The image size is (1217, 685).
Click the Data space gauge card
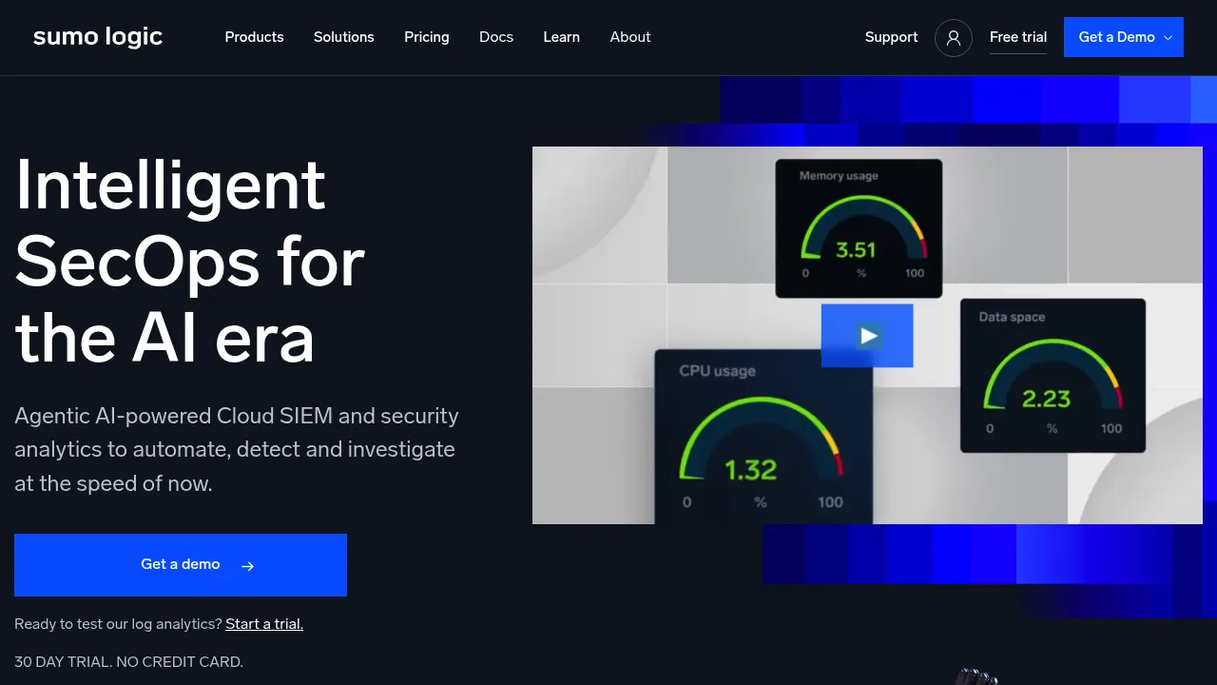tap(1053, 376)
